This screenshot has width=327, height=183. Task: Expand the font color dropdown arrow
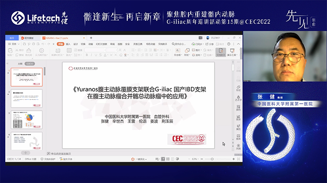tap(108, 55)
